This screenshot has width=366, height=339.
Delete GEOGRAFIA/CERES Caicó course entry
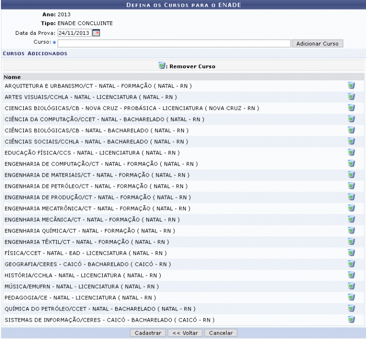[x=352, y=264]
